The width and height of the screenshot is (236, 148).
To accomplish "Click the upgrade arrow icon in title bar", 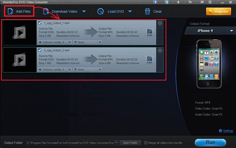I will click(x=178, y=2).
